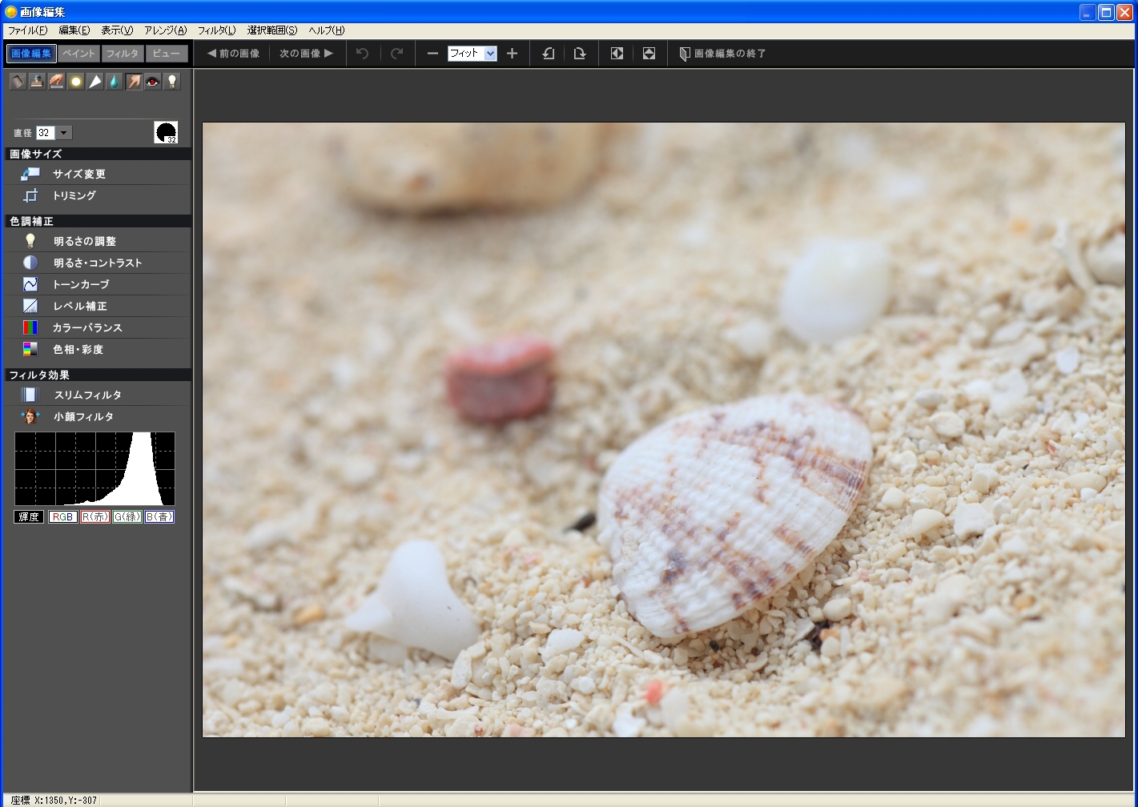Screen dimensions: 1138x807
Task: Click the brush size preview thumbnail
Action: (166, 133)
